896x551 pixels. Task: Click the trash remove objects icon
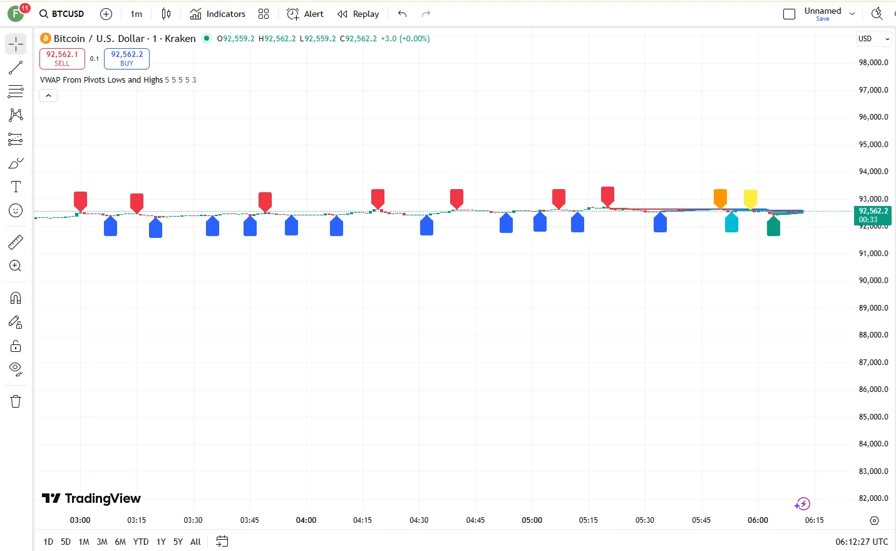coord(16,401)
